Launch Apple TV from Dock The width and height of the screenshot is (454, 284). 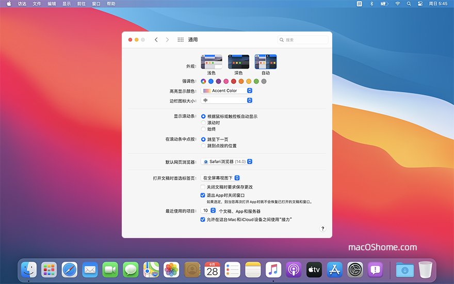(x=314, y=270)
